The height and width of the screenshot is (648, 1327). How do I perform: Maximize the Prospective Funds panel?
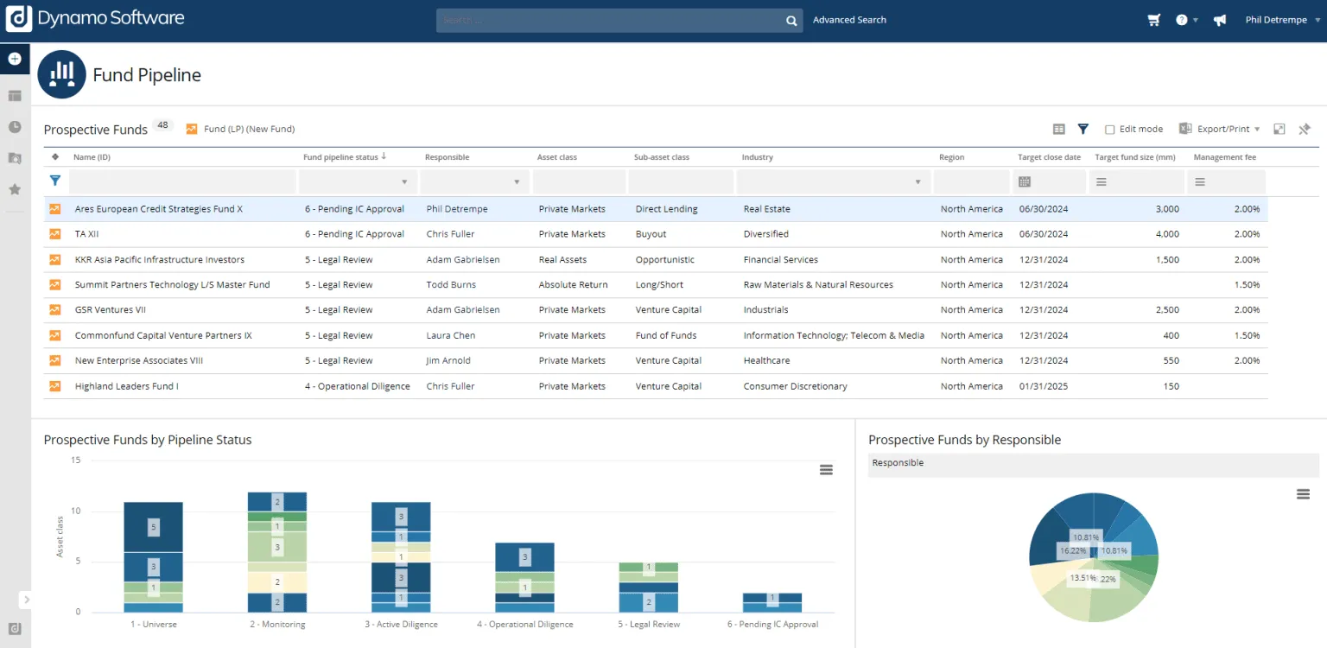coord(1279,129)
